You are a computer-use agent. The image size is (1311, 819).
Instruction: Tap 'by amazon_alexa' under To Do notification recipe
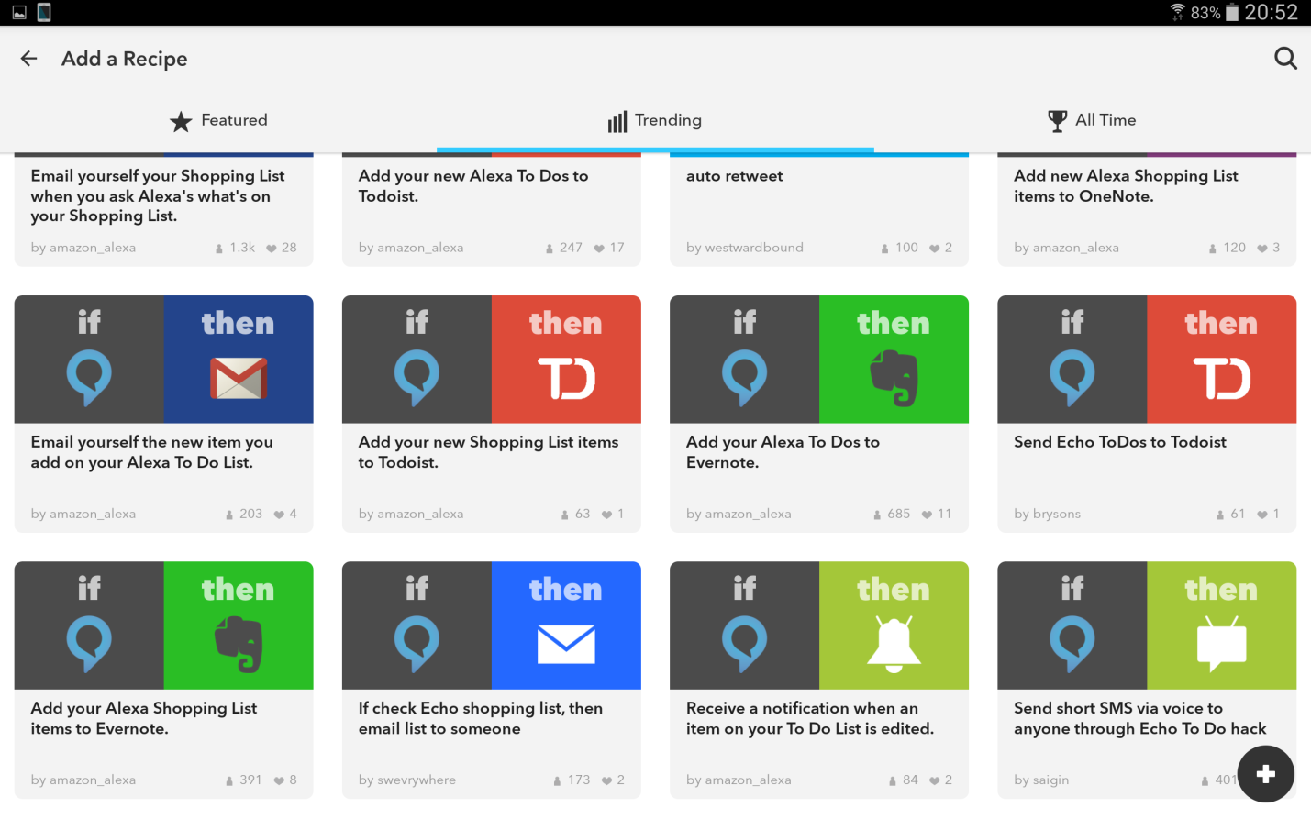[739, 780]
